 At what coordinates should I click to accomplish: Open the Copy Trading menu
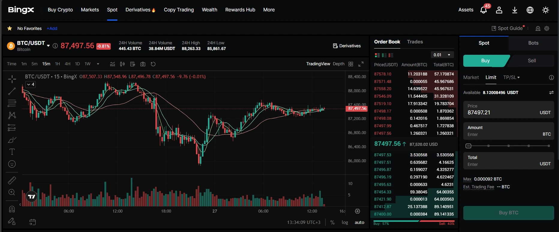pos(179,10)
